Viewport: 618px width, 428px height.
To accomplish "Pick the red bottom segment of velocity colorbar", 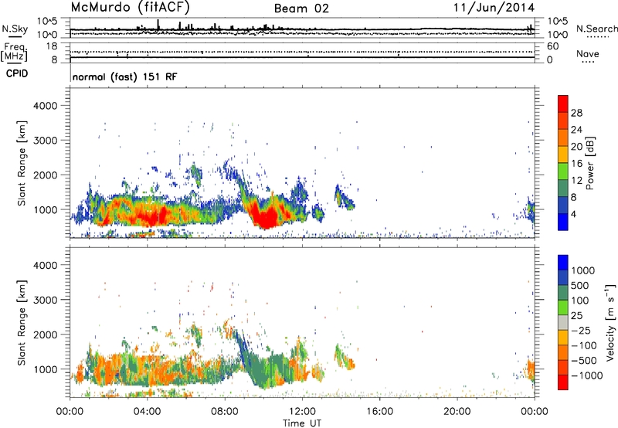I will tap(563, 382).
